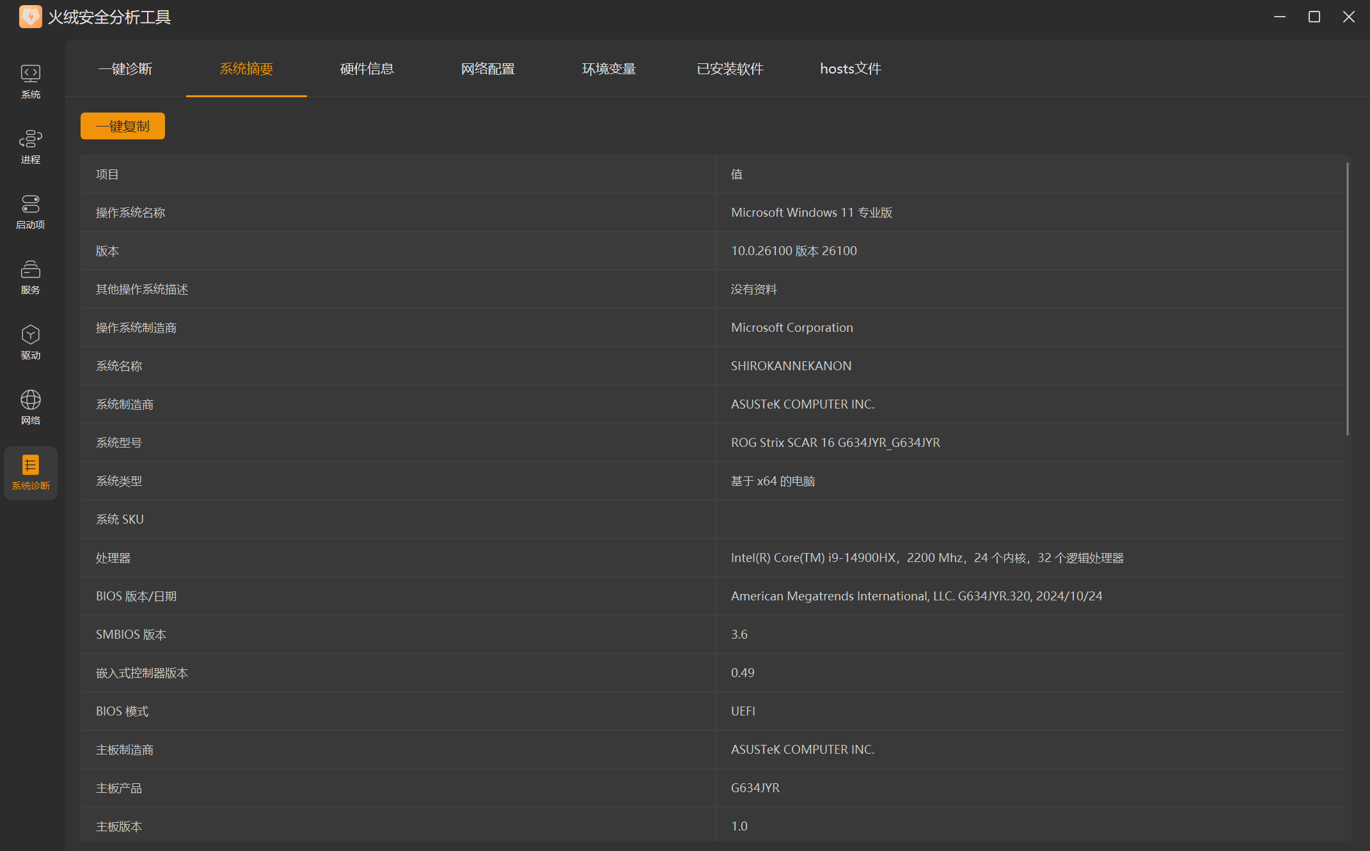
Task: Select the 操作系统名称 row label
Action: 130,212
